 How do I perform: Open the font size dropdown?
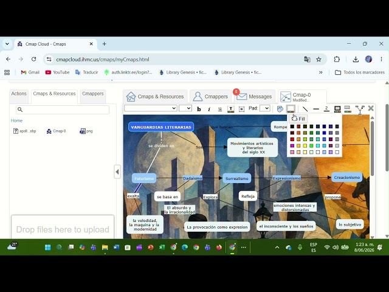185,108
